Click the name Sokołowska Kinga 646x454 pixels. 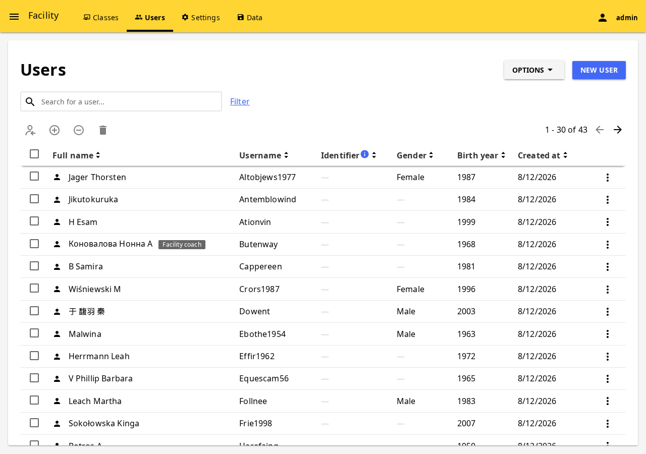click(x=104, y=423)
